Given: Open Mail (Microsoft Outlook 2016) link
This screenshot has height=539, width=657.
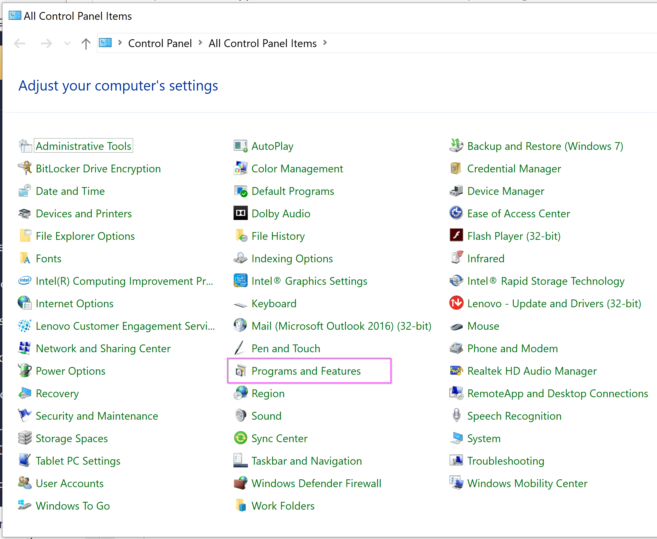Looking at the screenshot, I should click(341, 326).
